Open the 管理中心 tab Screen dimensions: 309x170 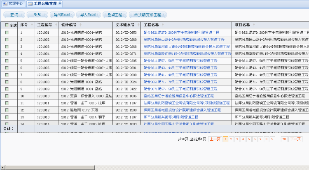click(x=14, y=4)
